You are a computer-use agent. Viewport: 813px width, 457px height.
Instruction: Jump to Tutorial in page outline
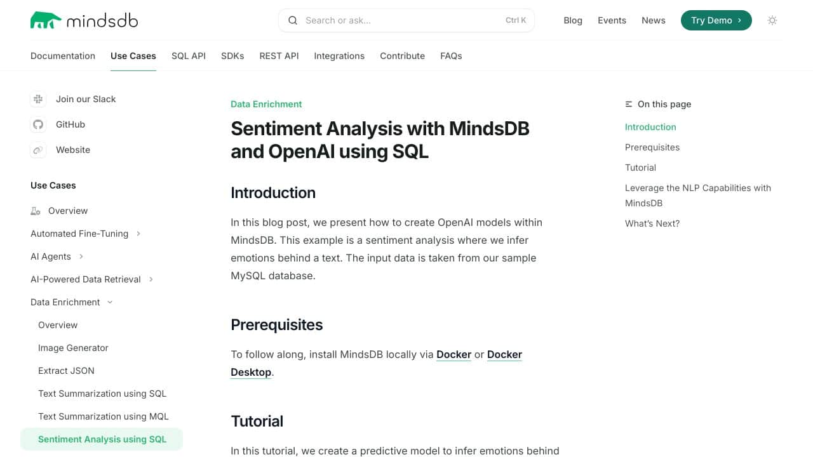pyautogui.click(x=640, y=168)
